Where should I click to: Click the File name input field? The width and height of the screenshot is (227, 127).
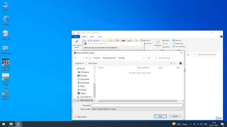tap(137, 105)
